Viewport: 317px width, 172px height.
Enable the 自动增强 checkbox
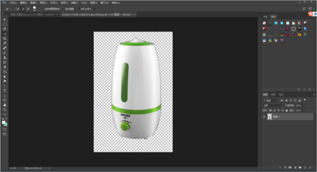63,9
